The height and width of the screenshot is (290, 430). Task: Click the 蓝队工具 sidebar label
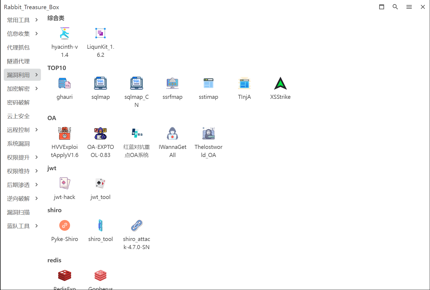18,226
